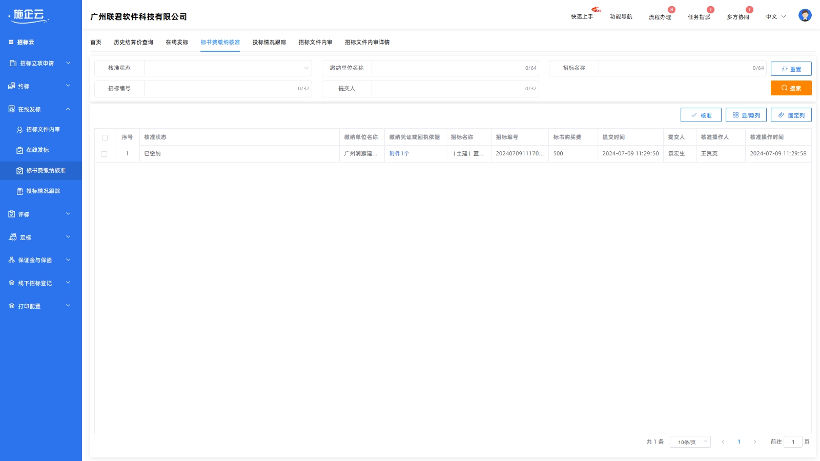Focus the 招标编号 input field

click(x=228, y=89)
